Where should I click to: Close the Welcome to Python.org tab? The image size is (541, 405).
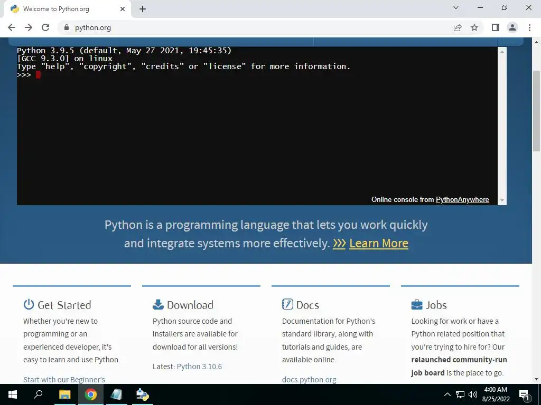(x=123, y=9)
